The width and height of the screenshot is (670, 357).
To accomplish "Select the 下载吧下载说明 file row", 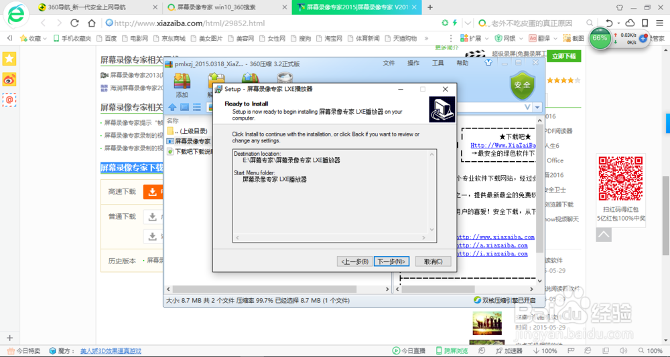I will (189, 151).
